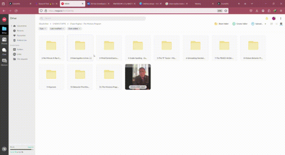
Task: Open the Chat section in sidebar
Action: [4, 51]
